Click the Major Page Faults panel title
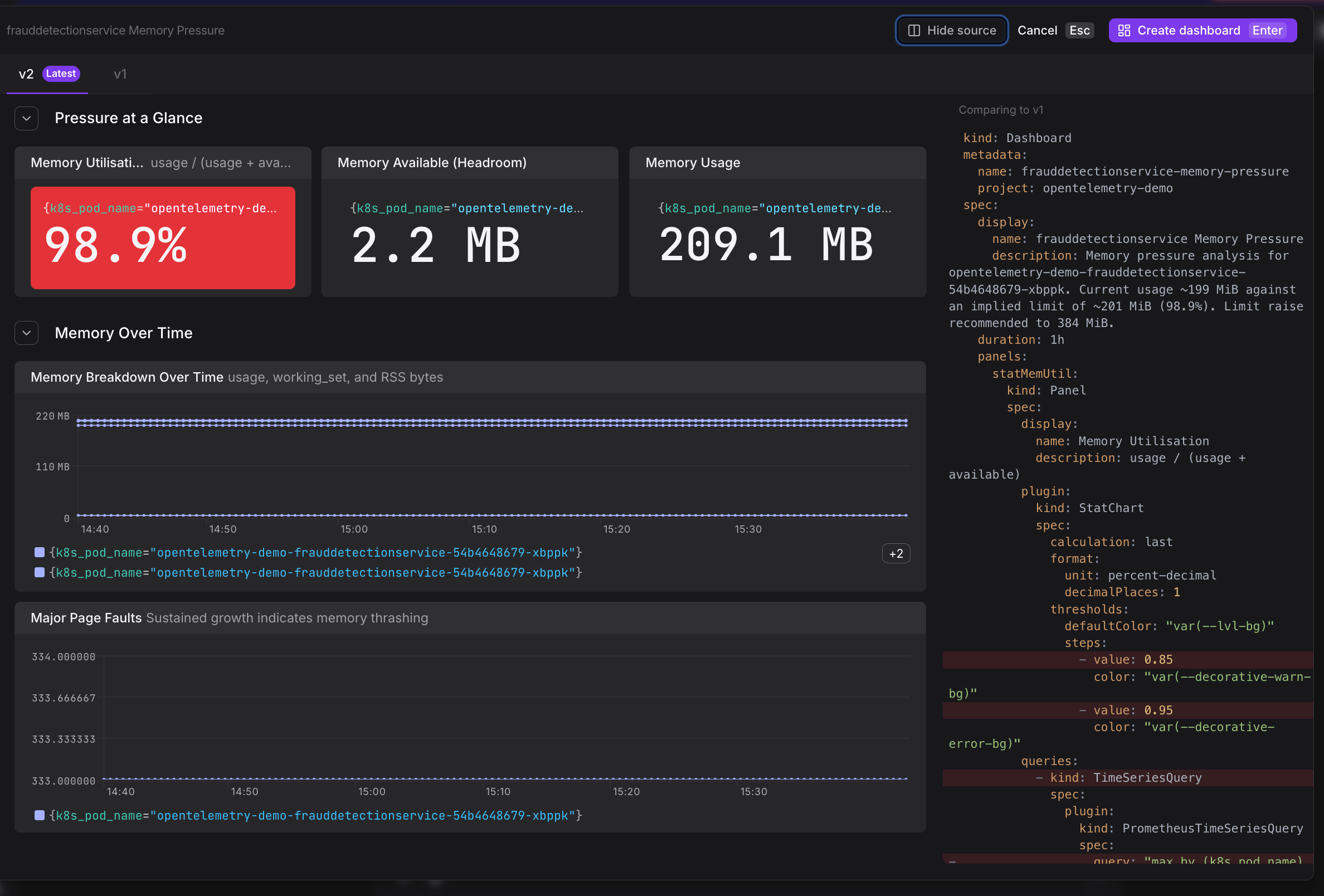Viewport: 1324px width, 896px height. 86,618
